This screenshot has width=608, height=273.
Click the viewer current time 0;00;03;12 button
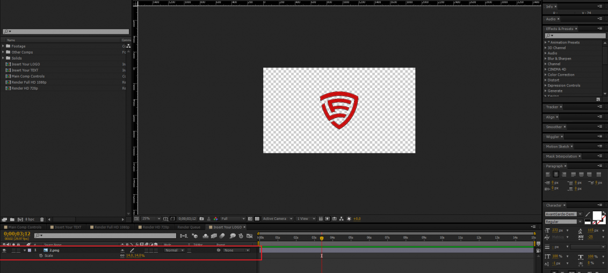(x=187, y=219)
